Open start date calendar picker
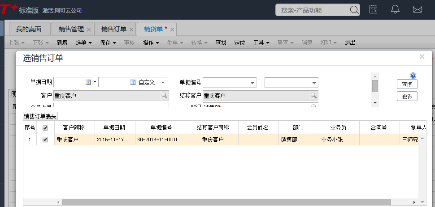This screenshot has height=207, width=435. coord(88,82)
